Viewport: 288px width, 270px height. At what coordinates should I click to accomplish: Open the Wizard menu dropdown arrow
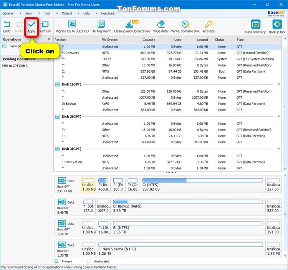click(x=79, y=13)
